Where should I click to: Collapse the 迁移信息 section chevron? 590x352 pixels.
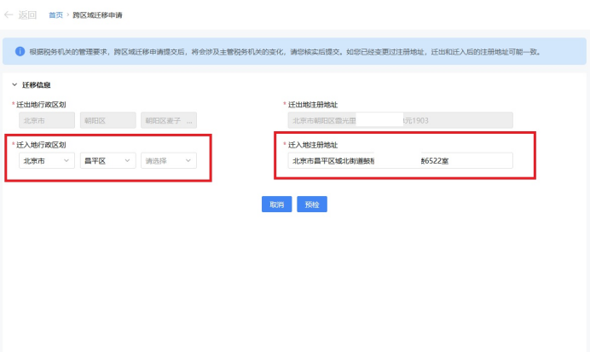tap(14, 85)
